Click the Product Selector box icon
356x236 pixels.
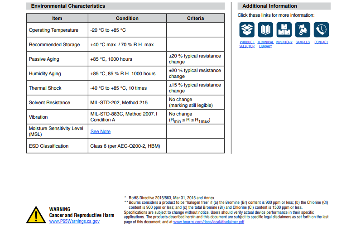tap(247, 30)
